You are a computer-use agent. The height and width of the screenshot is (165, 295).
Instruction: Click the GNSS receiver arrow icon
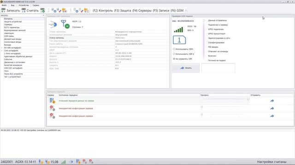tap(53, 24)
